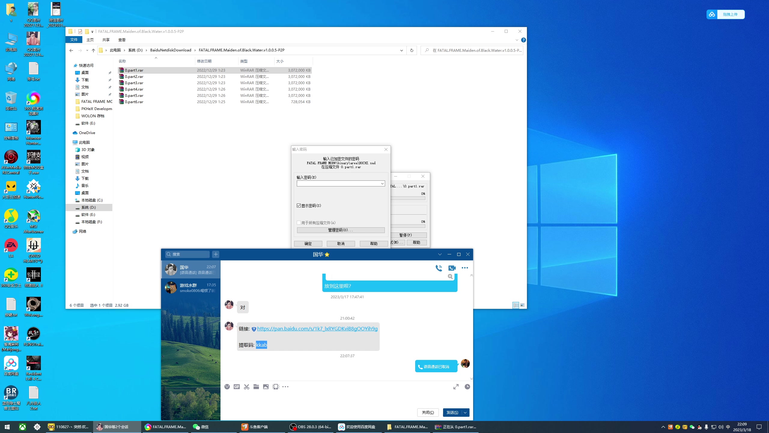Image resolution: width=769 pixels, height=433 pixels.
Task: Click the WeChat icon in system tray
Action: point(692,427)
